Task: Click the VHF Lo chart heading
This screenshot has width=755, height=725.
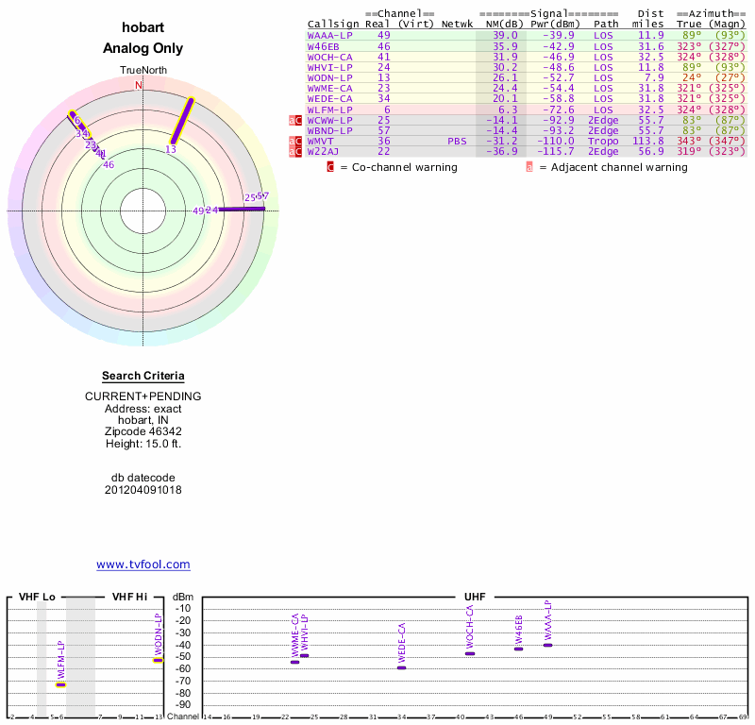Action: pos(37,597)
